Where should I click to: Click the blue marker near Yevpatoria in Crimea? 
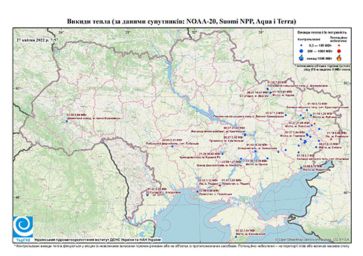[x=236, y=237]
